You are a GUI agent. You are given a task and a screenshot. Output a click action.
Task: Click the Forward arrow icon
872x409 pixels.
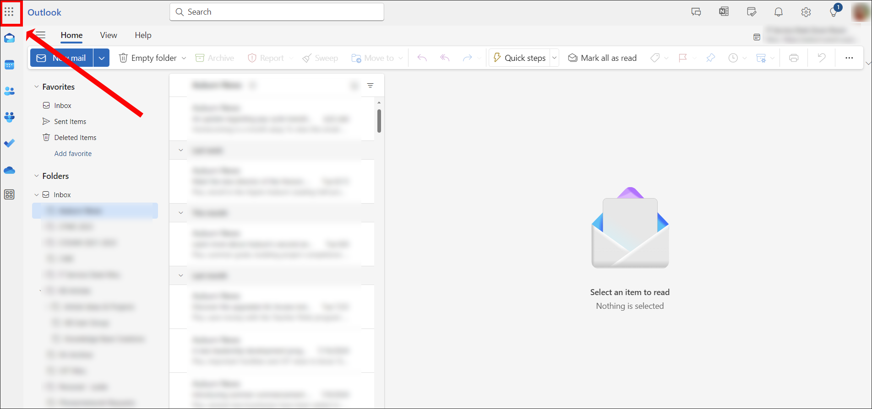tap(467, 58)
